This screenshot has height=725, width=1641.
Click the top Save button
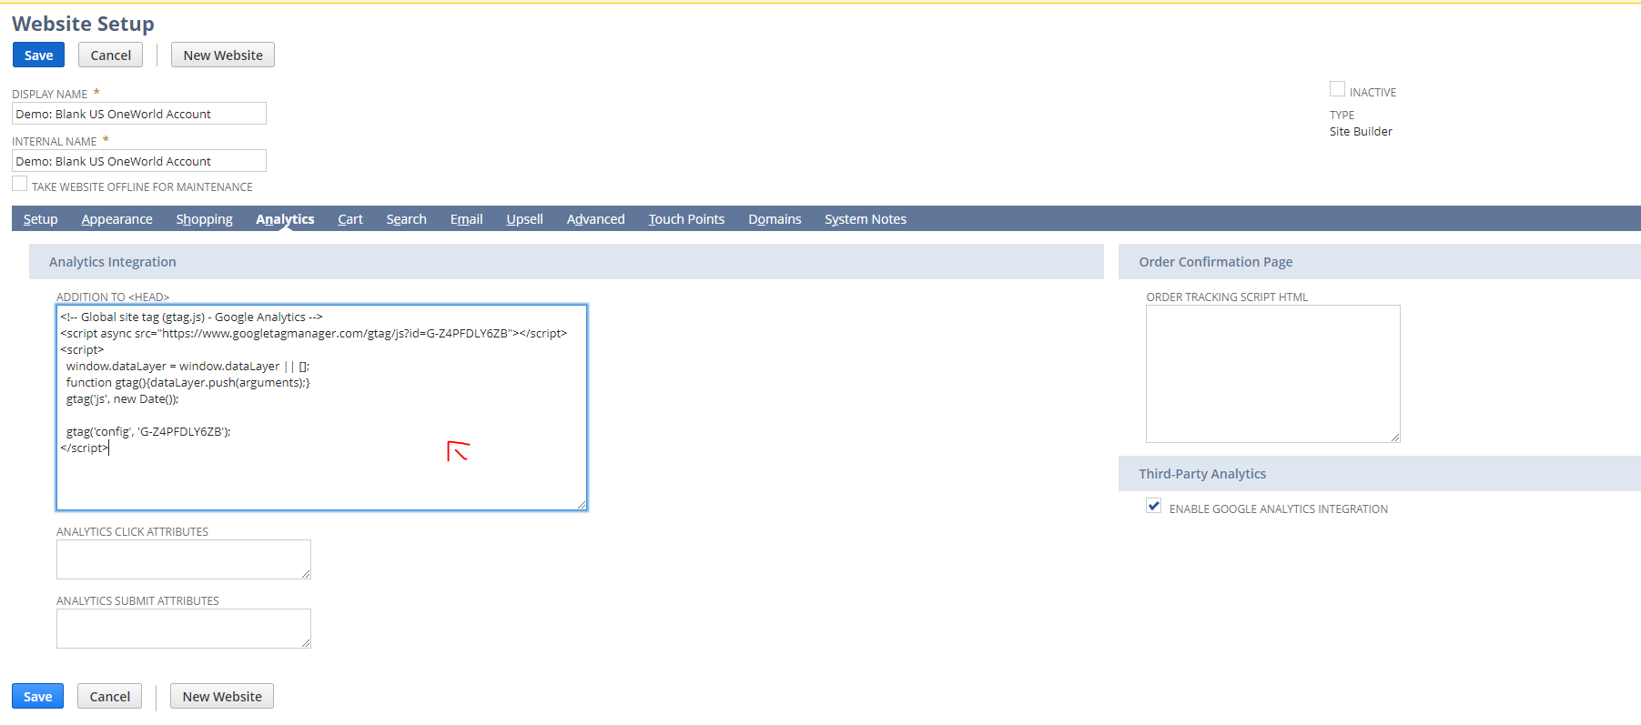coord(38,55)
